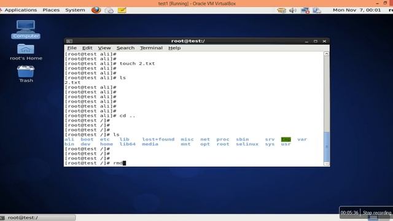The width and height of the screenshot is (393, 221).
Task: Click the 'boot' directory name
Action: tap(87, 139)
